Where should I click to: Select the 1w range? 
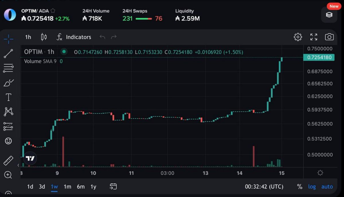click(54, 187)
